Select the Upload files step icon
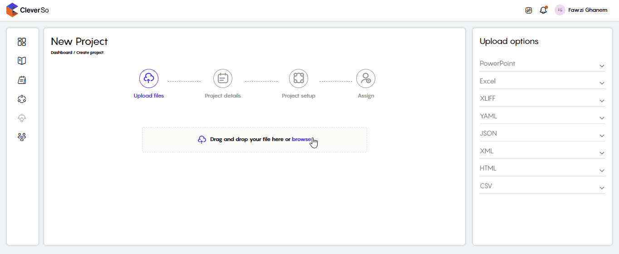 click(149, 78)
